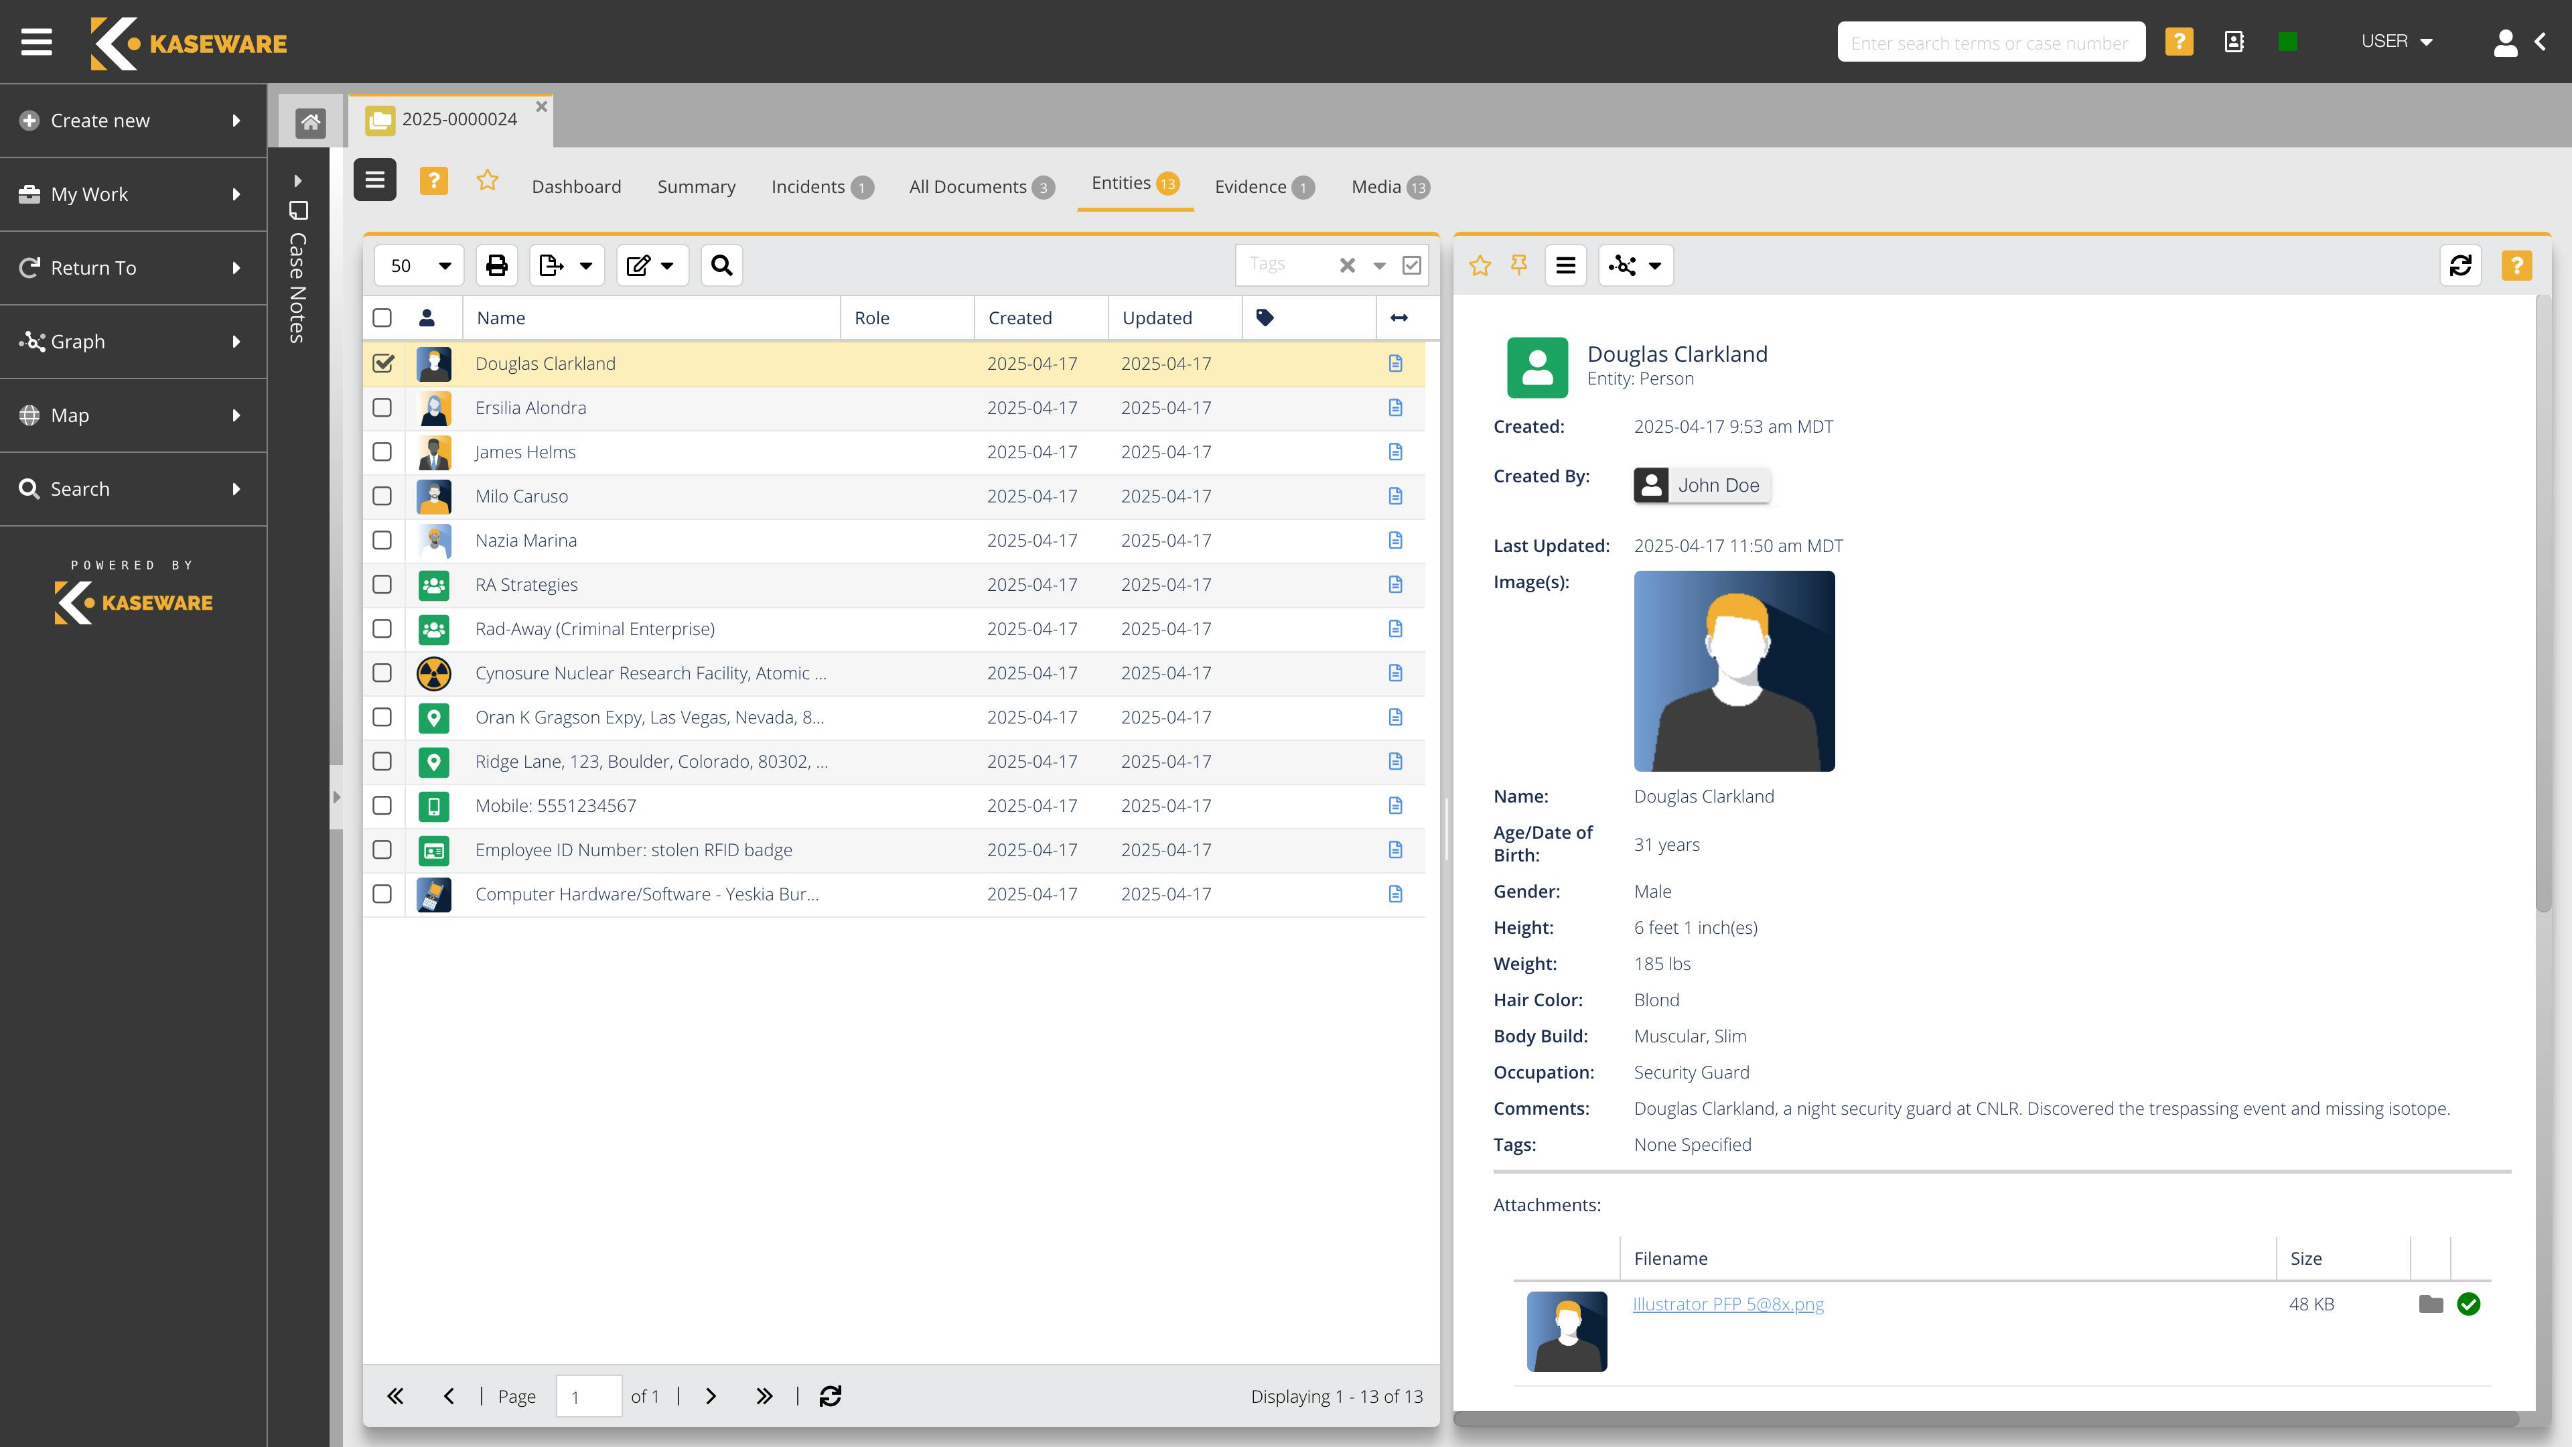Click the print entities icon
Image resolution: width=2572 pixels, height=1447 pixels.
pos(496,265)
